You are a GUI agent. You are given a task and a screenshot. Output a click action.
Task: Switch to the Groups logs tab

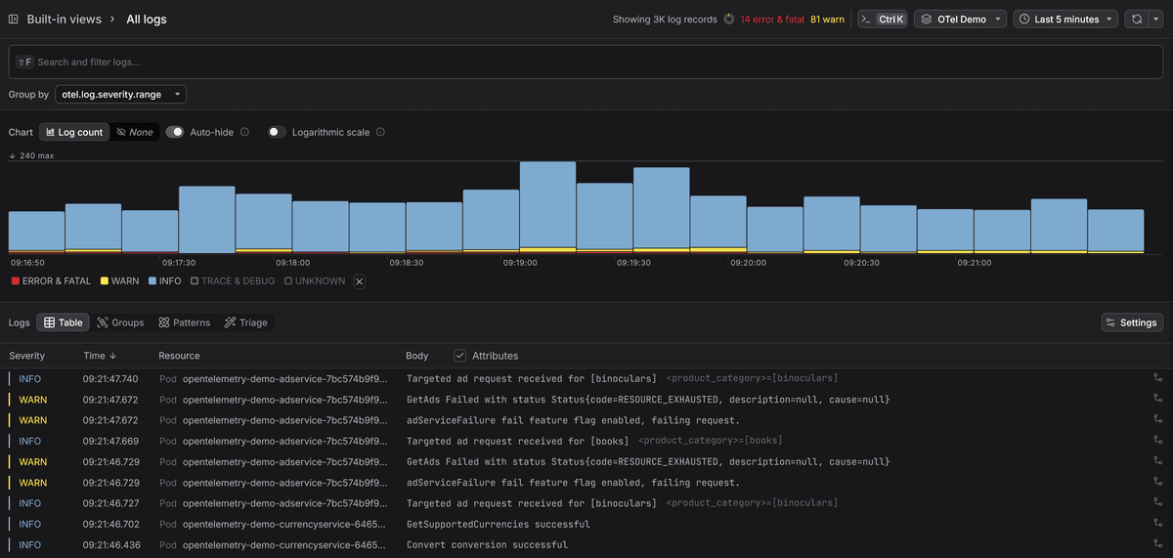click(x=120, y=322)
